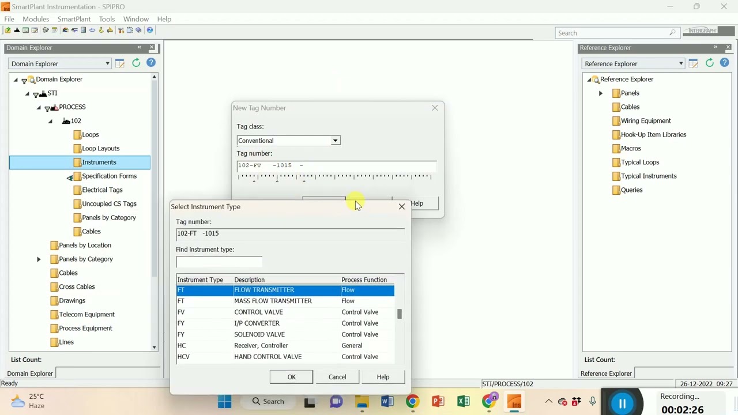Open File Explorer from the taskbar

(362, 402)
